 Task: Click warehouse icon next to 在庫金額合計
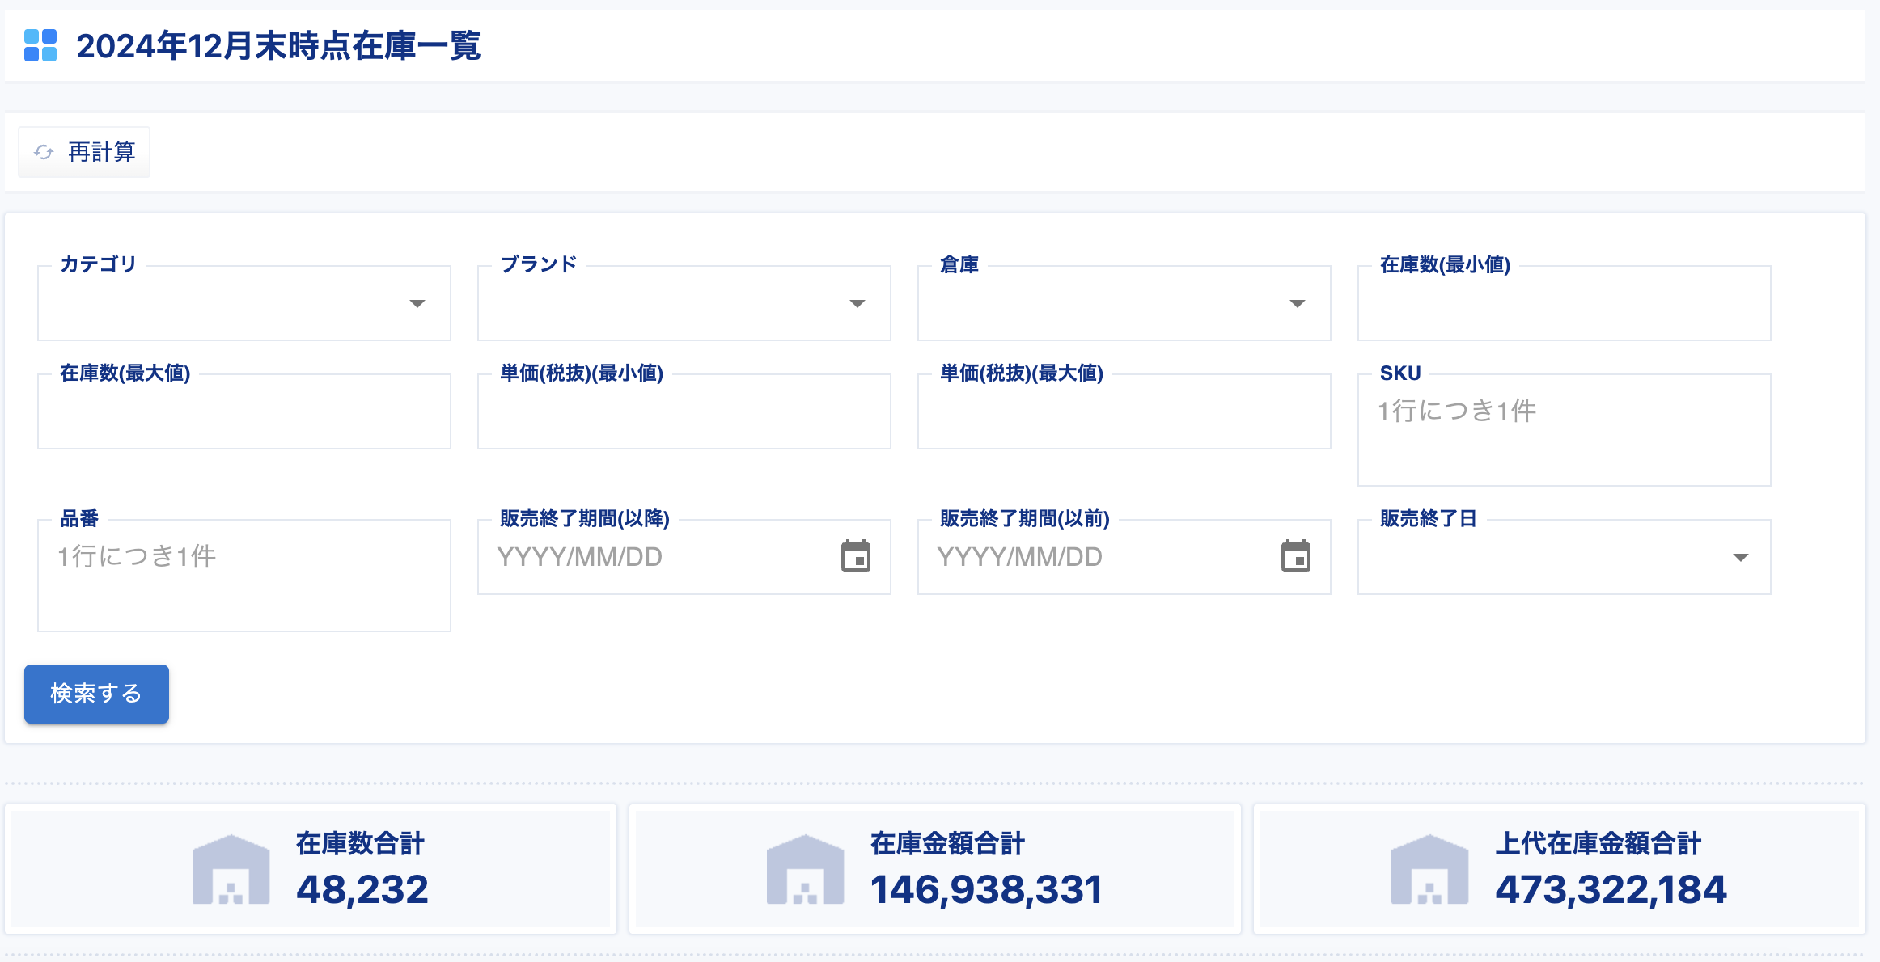click(805, 869)
